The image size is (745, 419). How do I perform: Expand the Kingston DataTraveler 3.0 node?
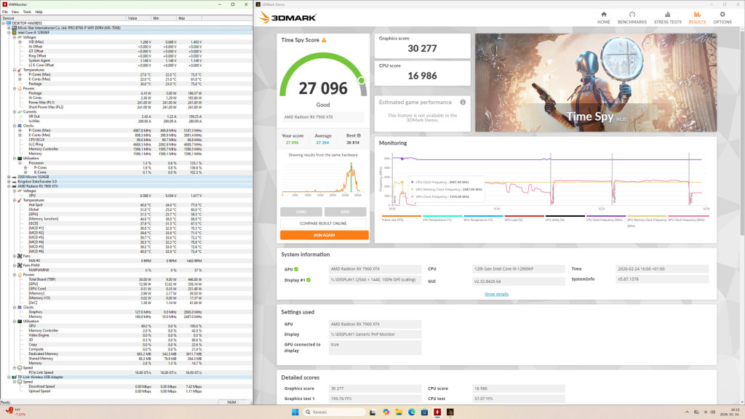point(9,181)
